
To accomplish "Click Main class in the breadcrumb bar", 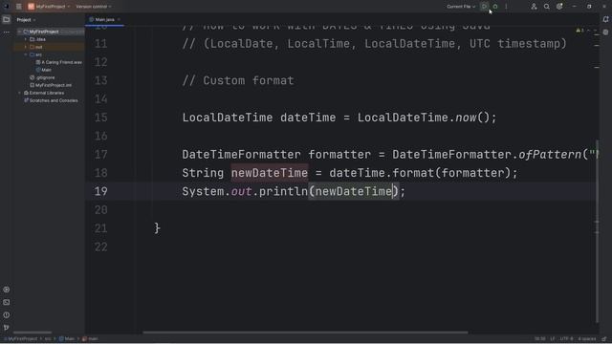I will click(x=67, y=339).
